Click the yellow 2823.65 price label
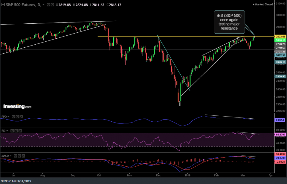This screenshot has width=287, height=184. (x=281, y=36)
